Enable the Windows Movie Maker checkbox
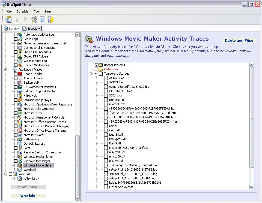This screenshot has width=262, height=203. click(16, 165)
